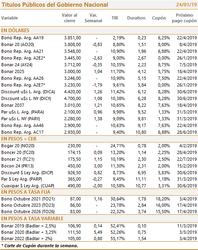Select the 'EN PESOS A TASA FIJA' heading

[x=26, y=192]
